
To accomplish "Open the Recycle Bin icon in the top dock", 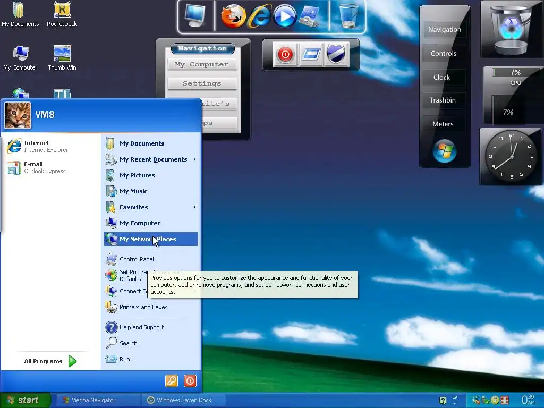I will pos(348,16).
